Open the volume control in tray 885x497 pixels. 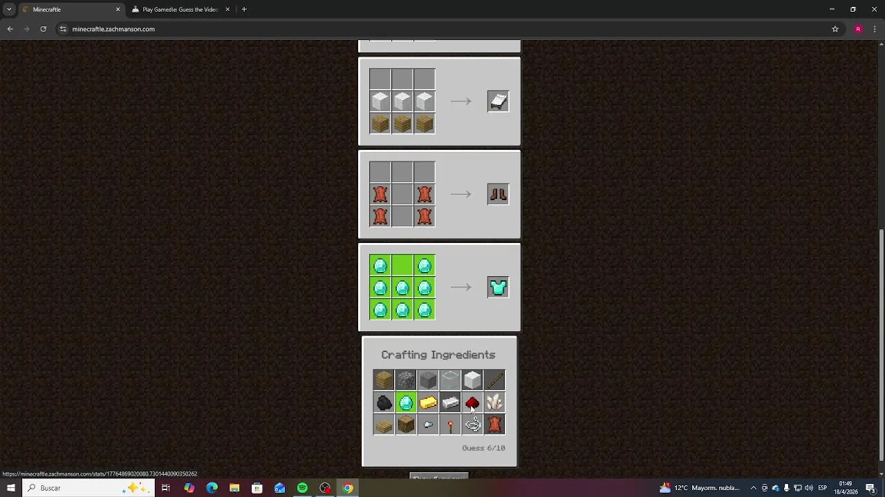(x=808, y=488)
